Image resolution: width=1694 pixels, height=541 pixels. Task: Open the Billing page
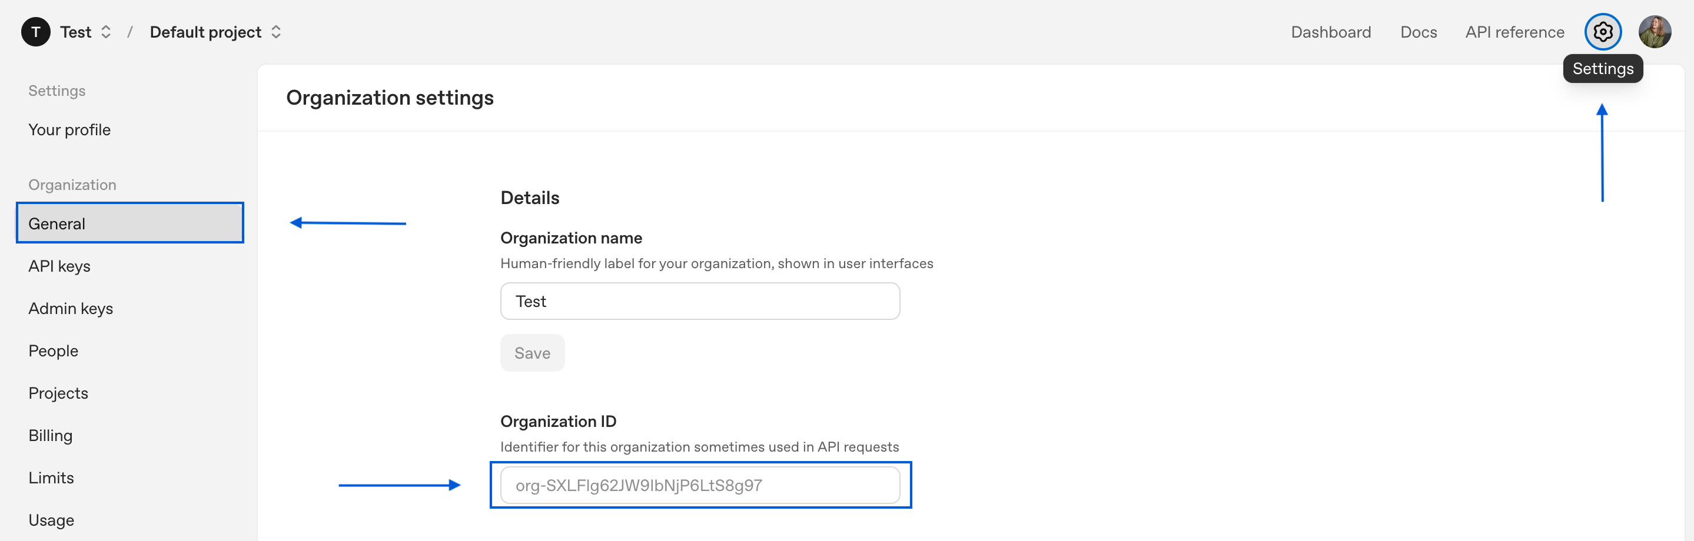tap(50, 435)
